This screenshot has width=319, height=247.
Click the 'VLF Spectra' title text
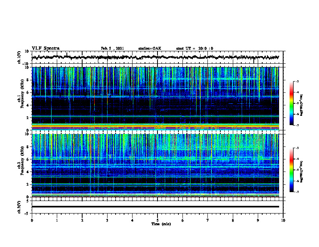pyautogui.click(x=46, y=48)
